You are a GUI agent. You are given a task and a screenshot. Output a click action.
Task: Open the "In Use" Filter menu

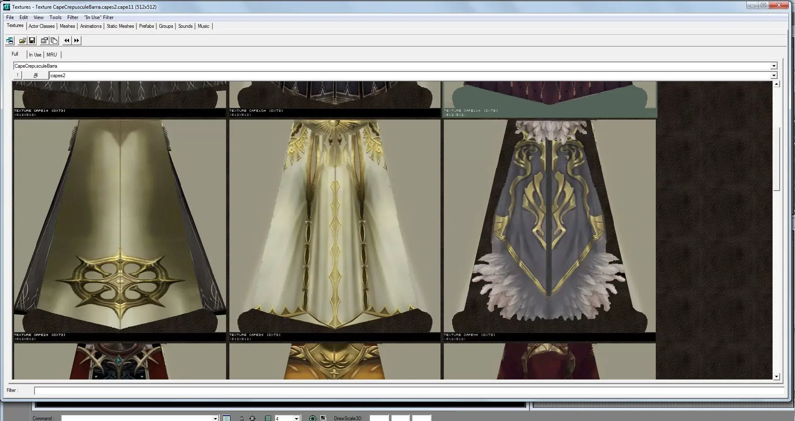[98, 17]
